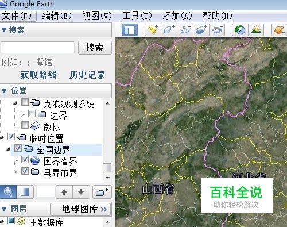Image resolution: width=287 pixels, height=227 pixels.
Task: Collapse the 图层 panel triangle
Action: pyautogui.click(x=4, y=209)
